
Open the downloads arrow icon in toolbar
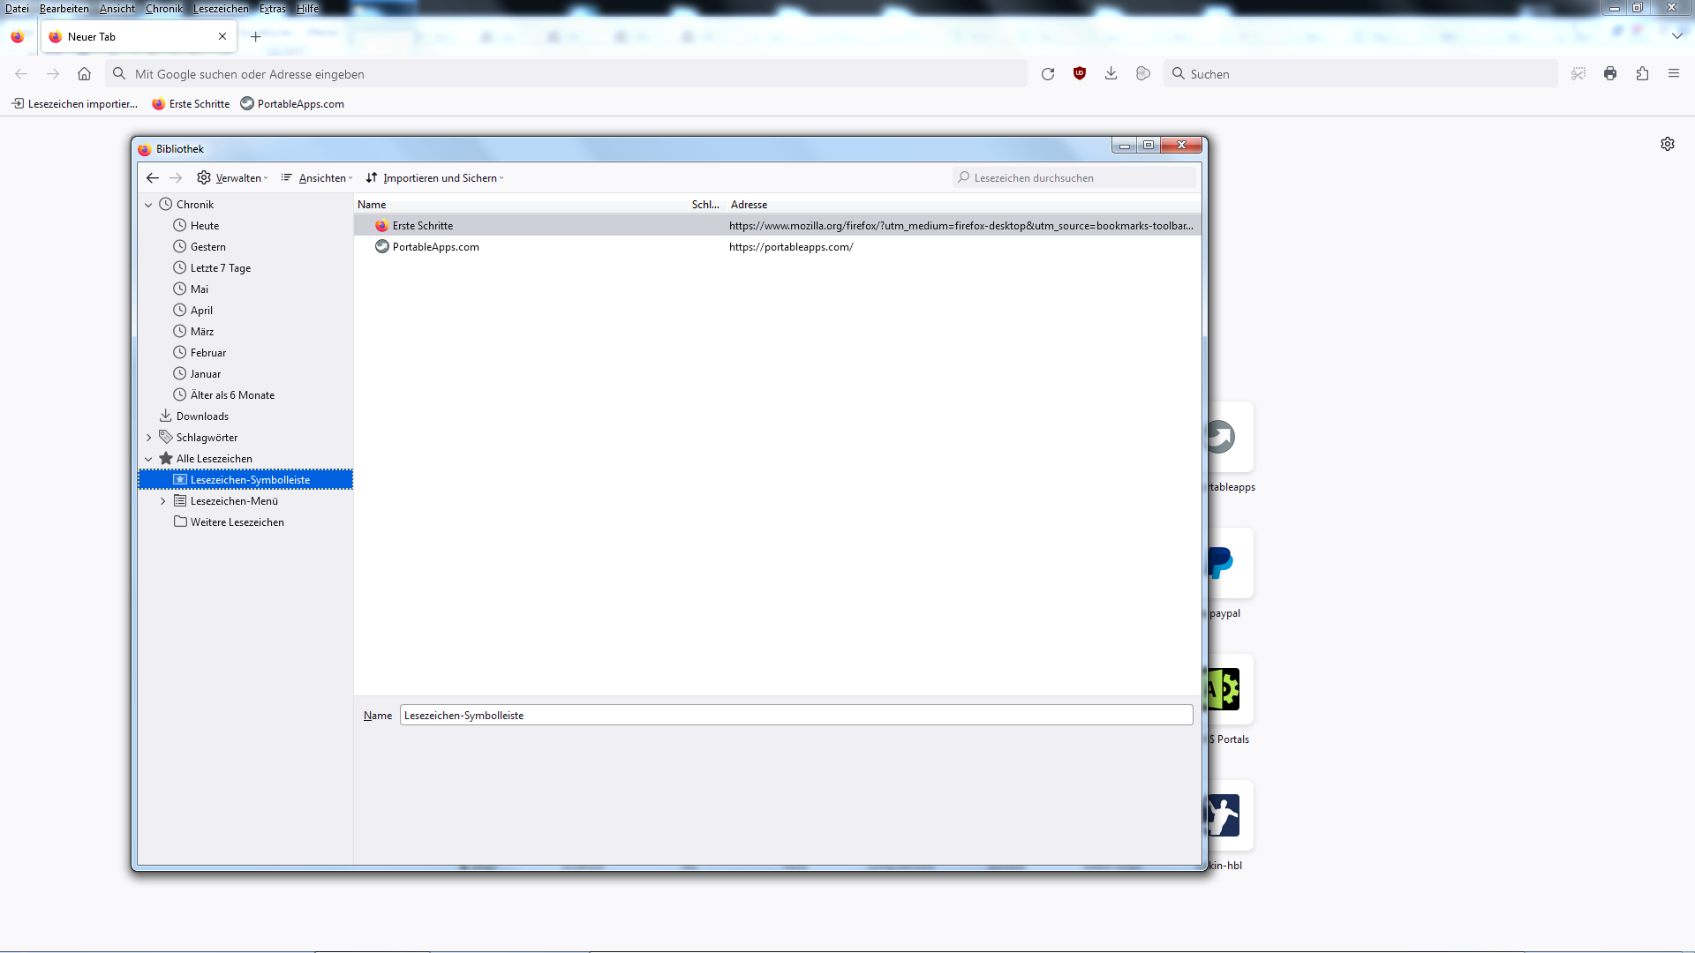click(1111, 74)
